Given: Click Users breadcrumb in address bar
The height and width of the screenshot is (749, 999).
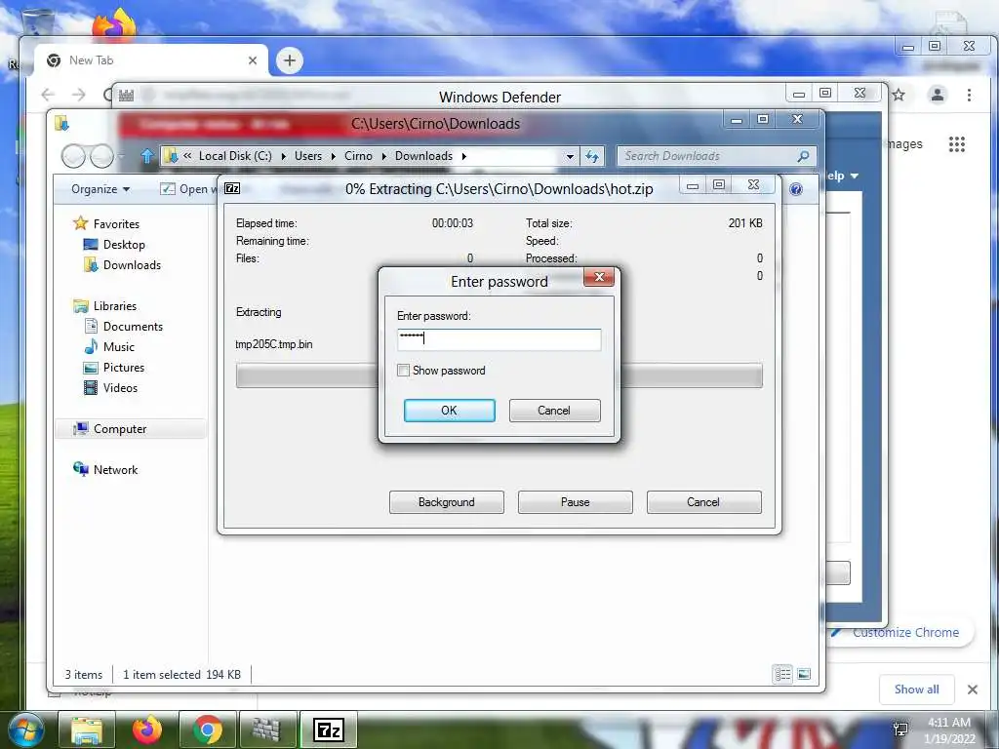Looking at the screenshot, I should 308,156.
